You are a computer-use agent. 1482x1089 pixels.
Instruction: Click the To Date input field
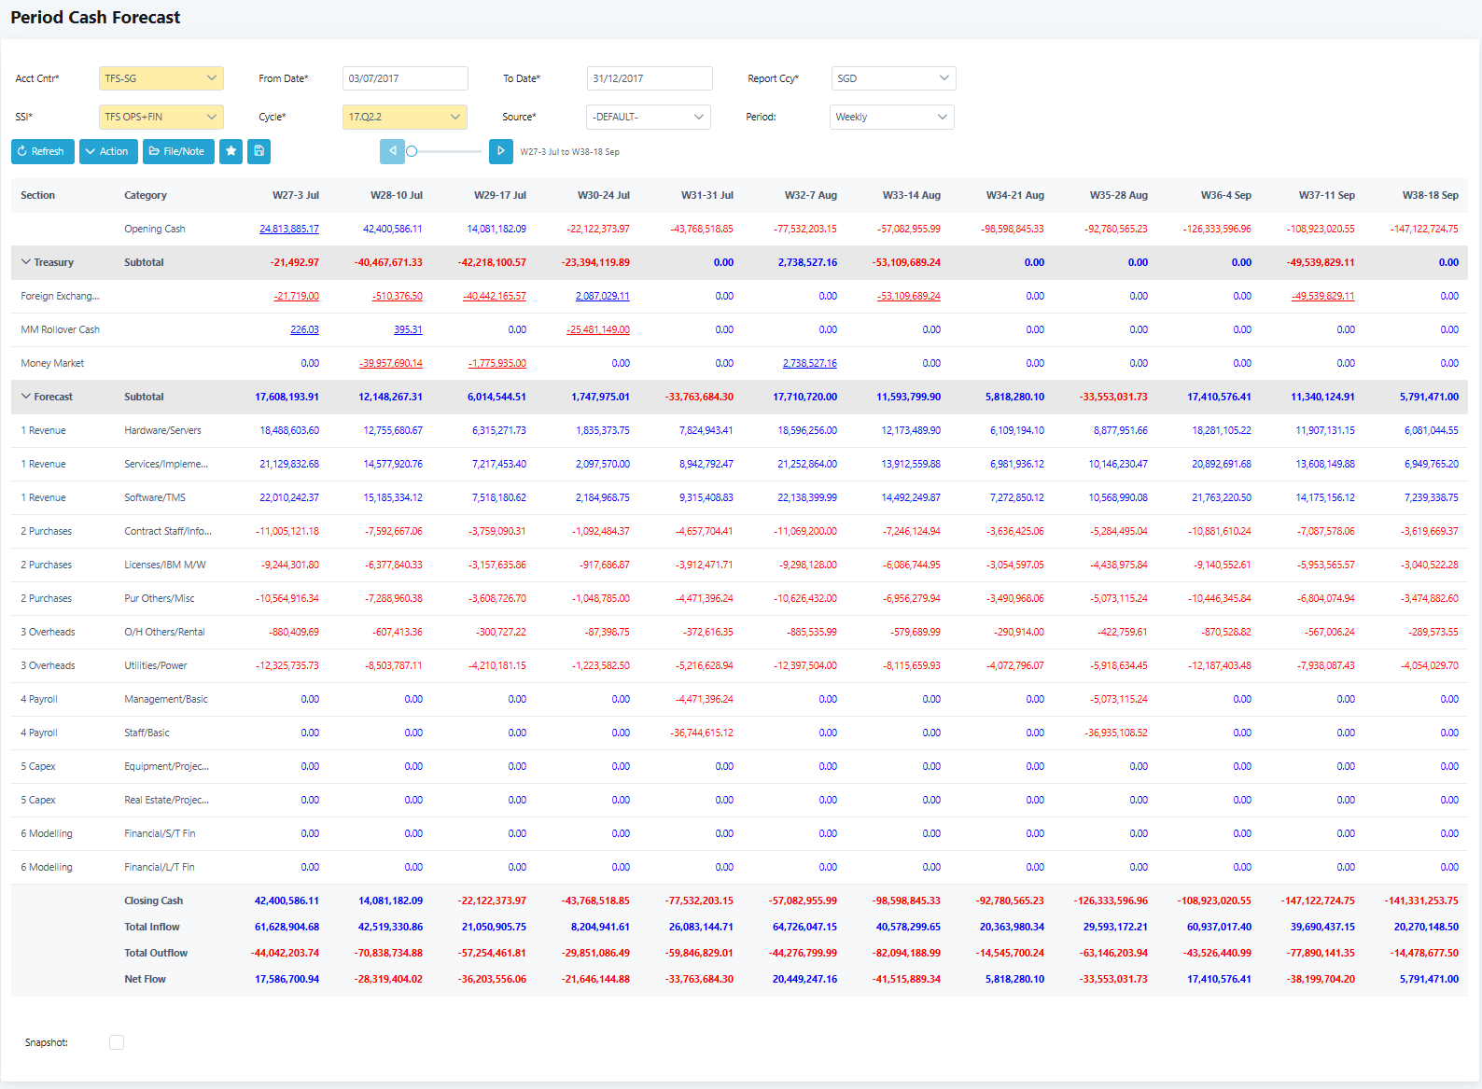point(650,78)
